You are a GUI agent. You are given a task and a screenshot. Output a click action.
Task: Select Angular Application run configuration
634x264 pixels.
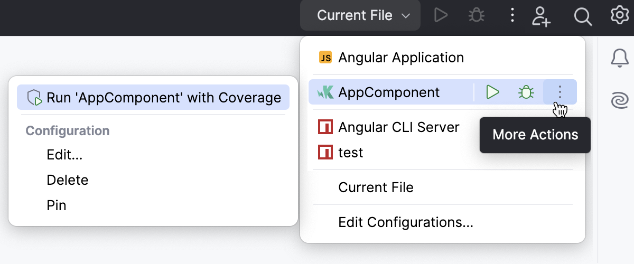[x=400, y=58]
